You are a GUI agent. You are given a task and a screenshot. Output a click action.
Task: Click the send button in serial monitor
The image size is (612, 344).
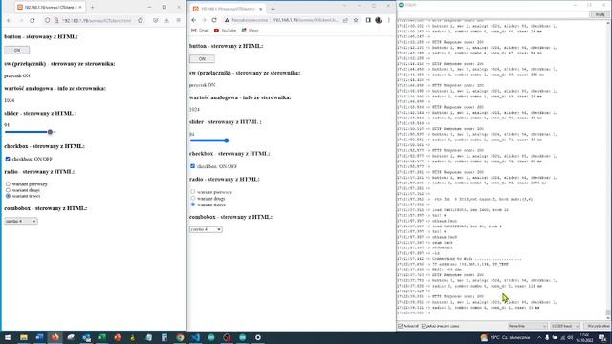point(600,14)
